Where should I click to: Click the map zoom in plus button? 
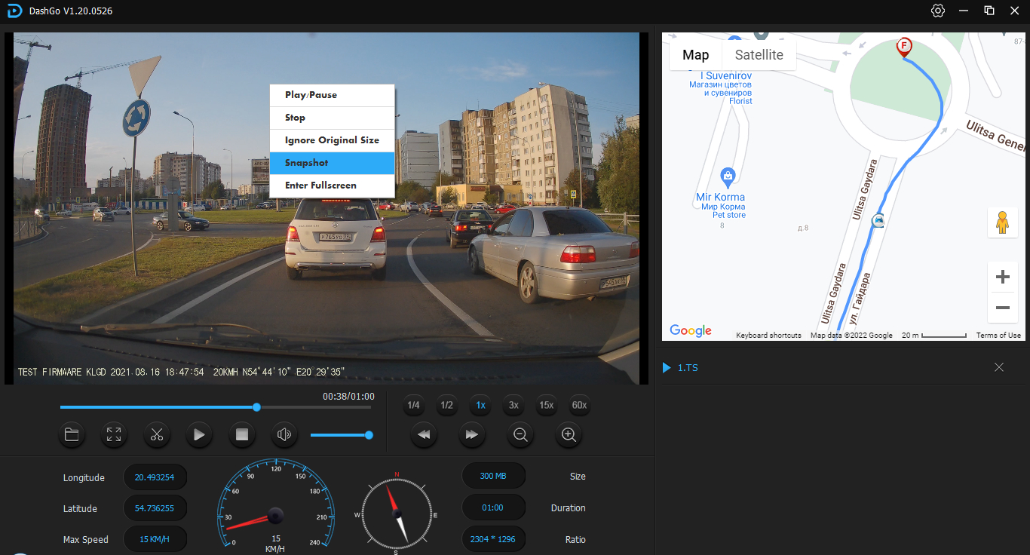pos(1002,277)
